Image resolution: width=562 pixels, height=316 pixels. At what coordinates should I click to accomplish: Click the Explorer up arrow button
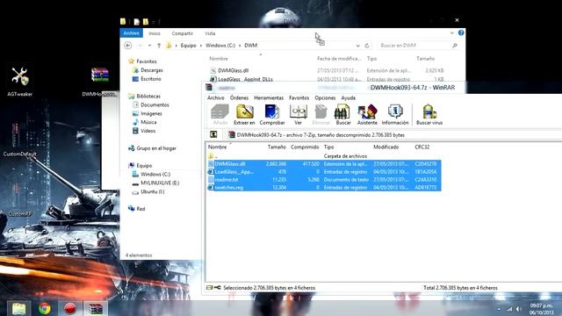pyautogui.click(x=159, y=46)
